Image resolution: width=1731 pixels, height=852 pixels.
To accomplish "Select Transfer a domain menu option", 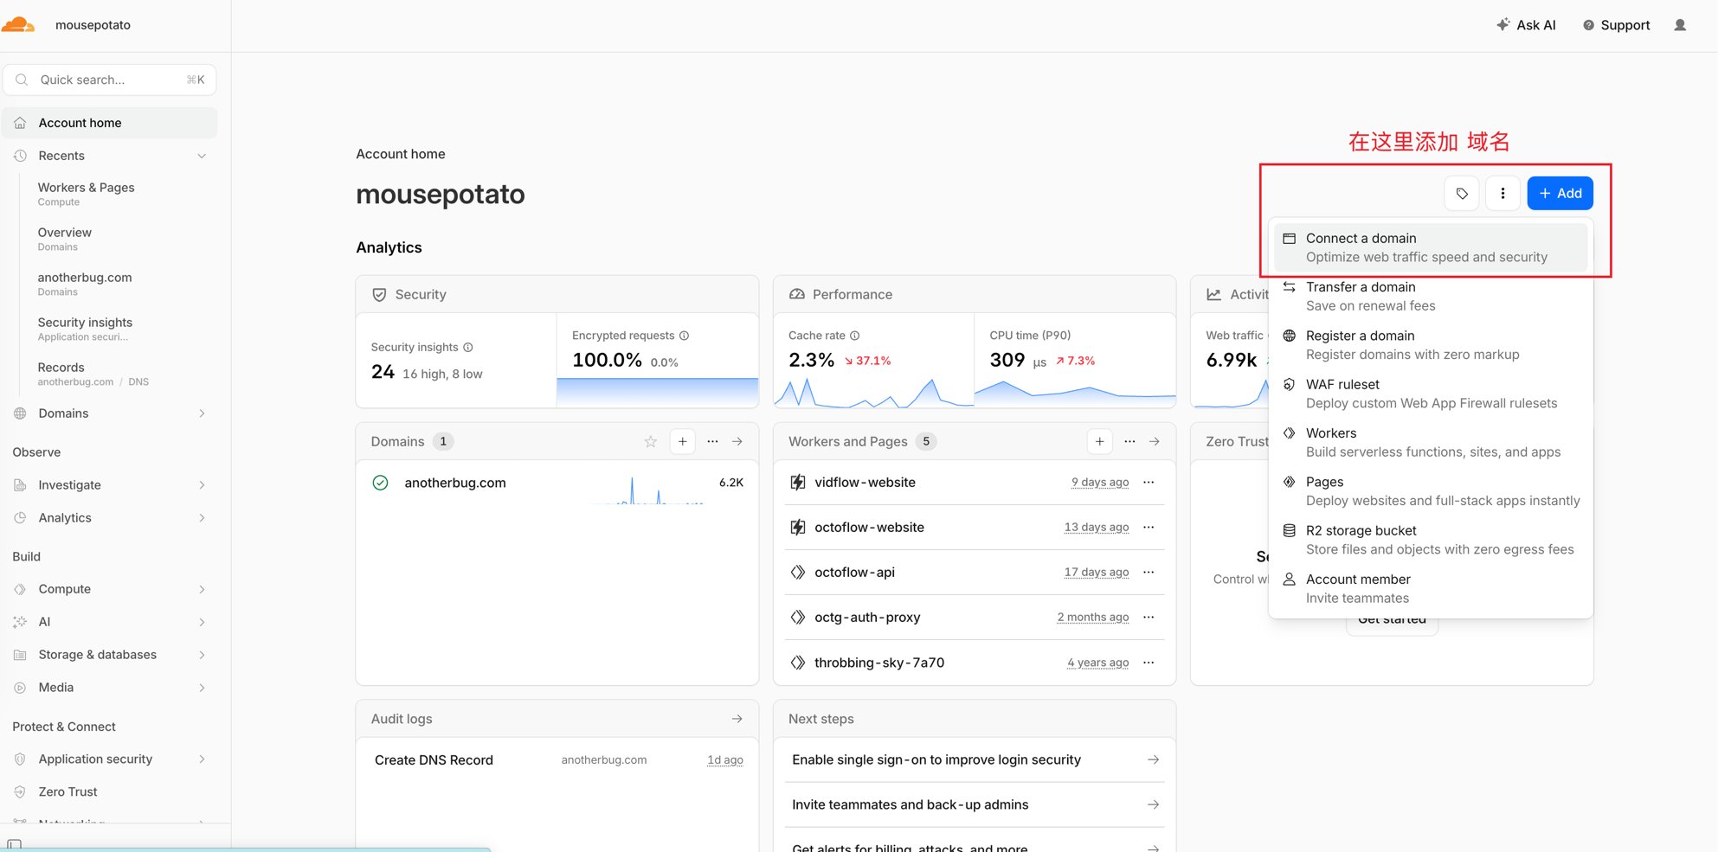I will click(1430, 296).
